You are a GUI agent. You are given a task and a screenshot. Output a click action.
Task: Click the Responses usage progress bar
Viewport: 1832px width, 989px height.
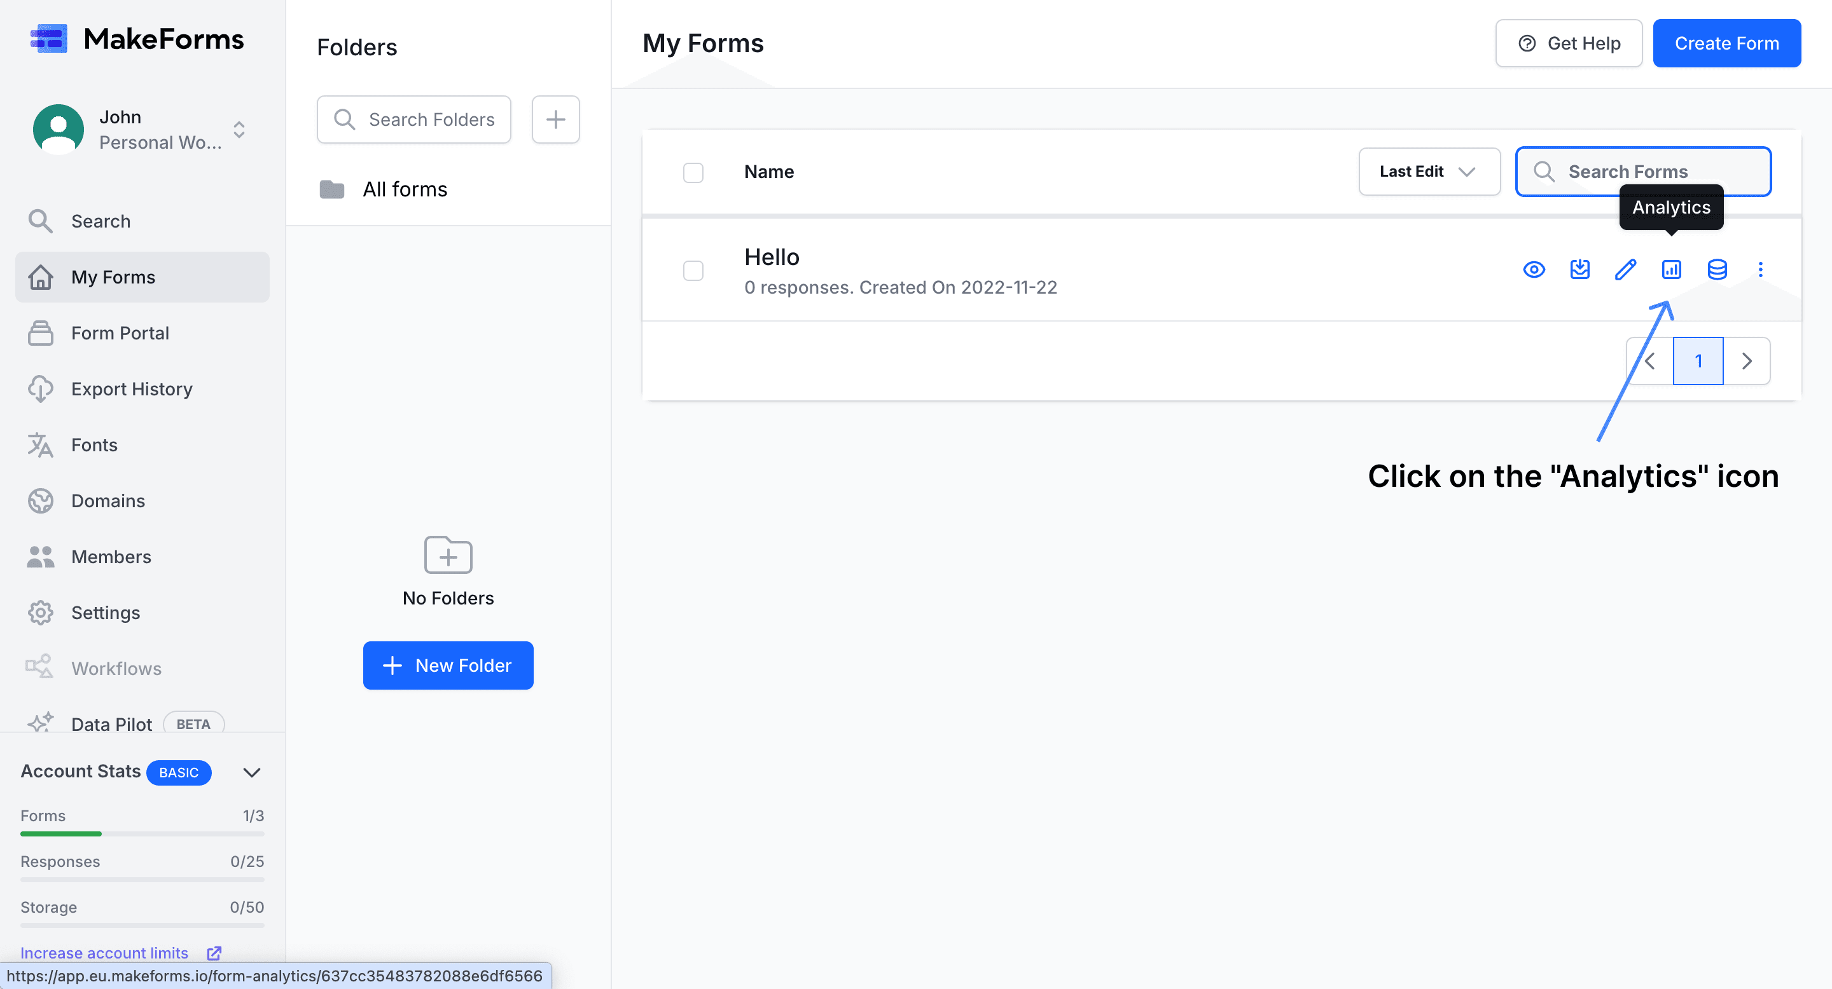pyautogui.click(x=142, y=880)
